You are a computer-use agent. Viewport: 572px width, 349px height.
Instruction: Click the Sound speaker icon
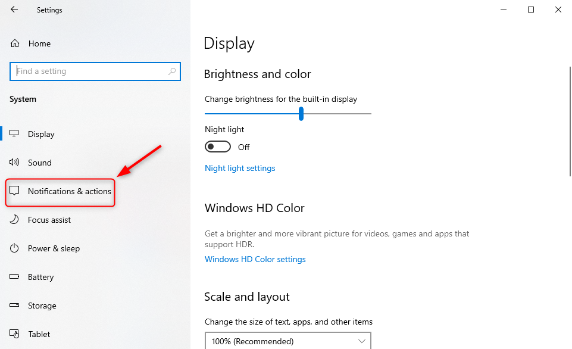click(x=14, y=162)
